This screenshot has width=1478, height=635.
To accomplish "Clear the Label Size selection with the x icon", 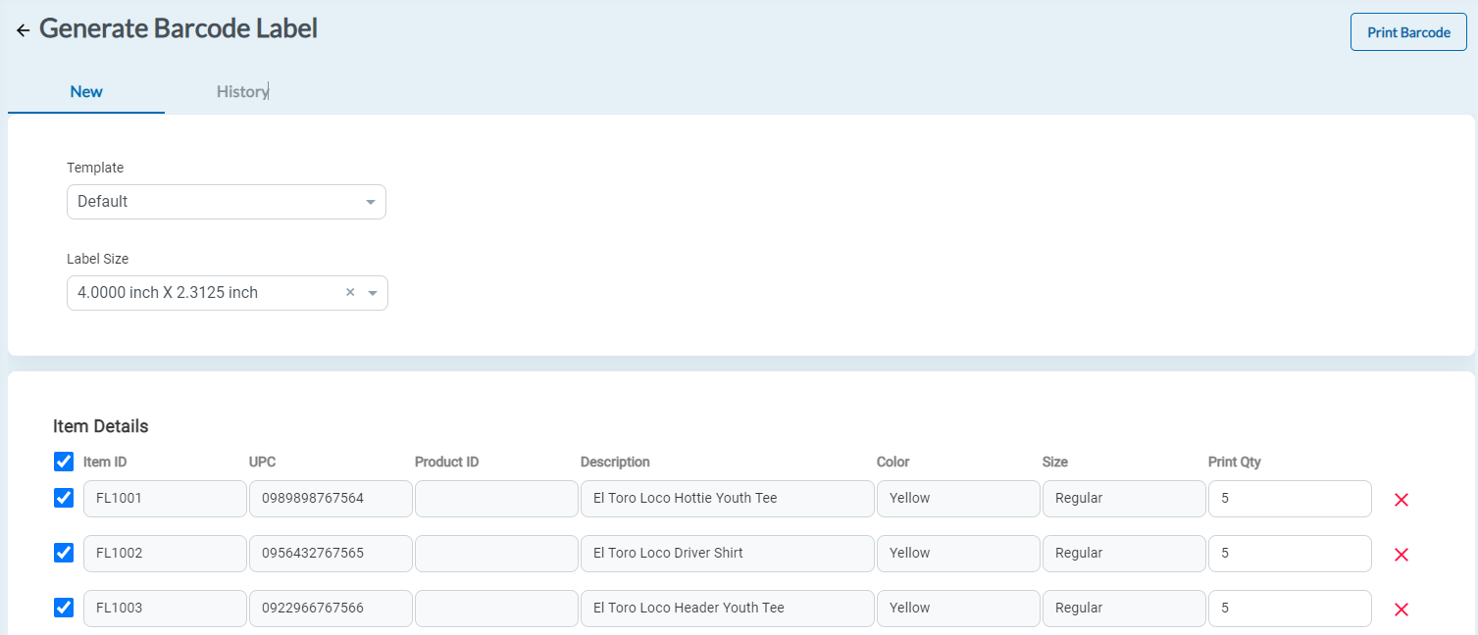I will (350, 293).
